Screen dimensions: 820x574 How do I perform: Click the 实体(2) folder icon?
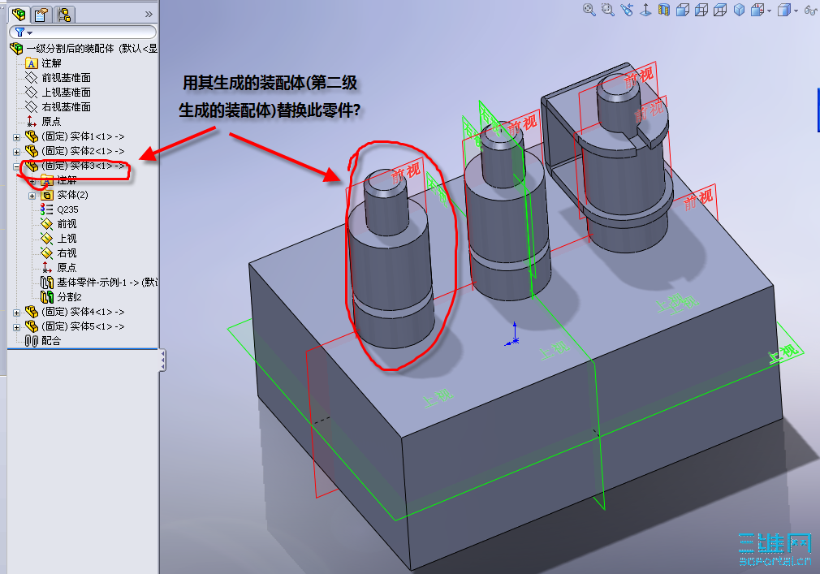pos(47,195)
